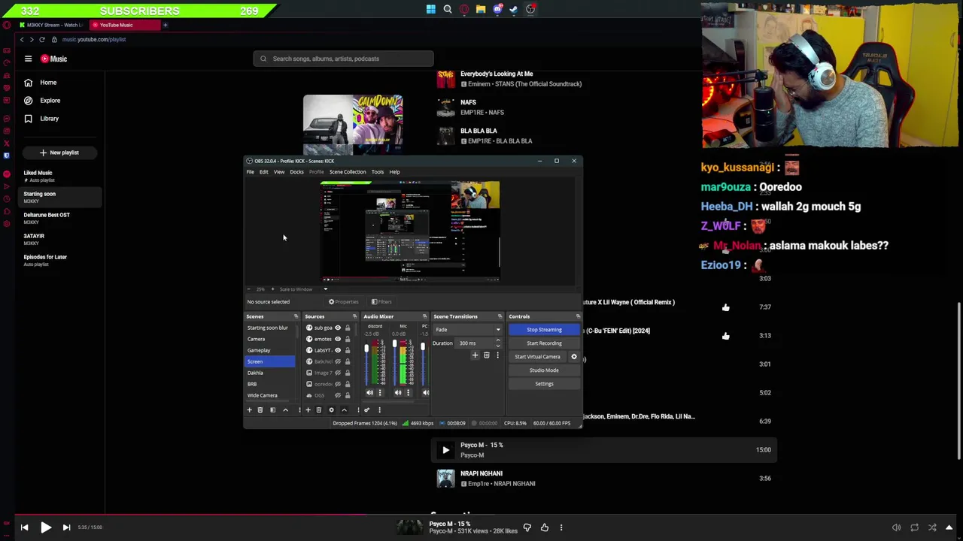
Task: Open OBS Edit menu
Action: (x=264, y=172)
